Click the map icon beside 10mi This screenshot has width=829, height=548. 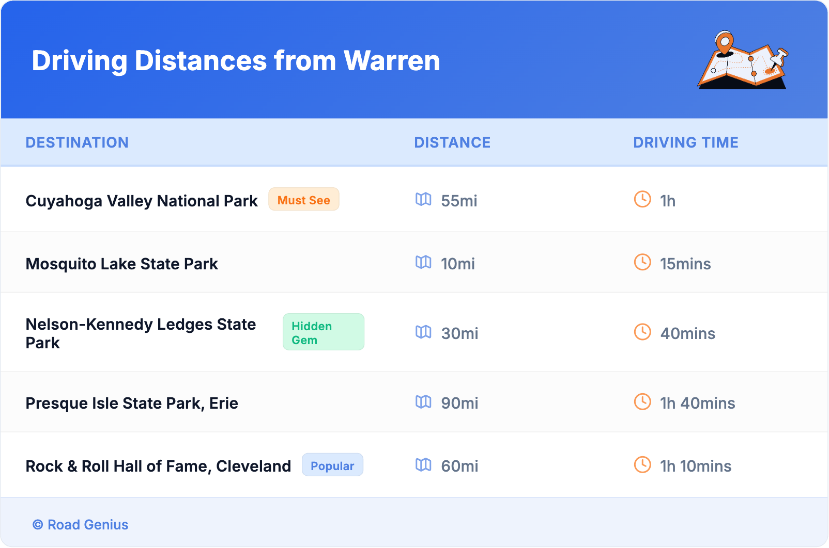click(x=423, y=262)
